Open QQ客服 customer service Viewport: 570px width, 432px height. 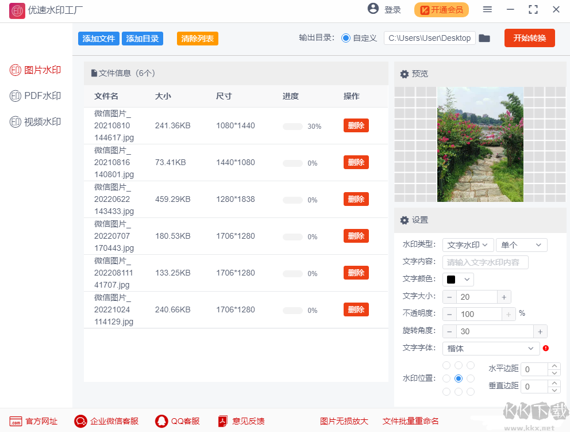click(x=178, y=421)
